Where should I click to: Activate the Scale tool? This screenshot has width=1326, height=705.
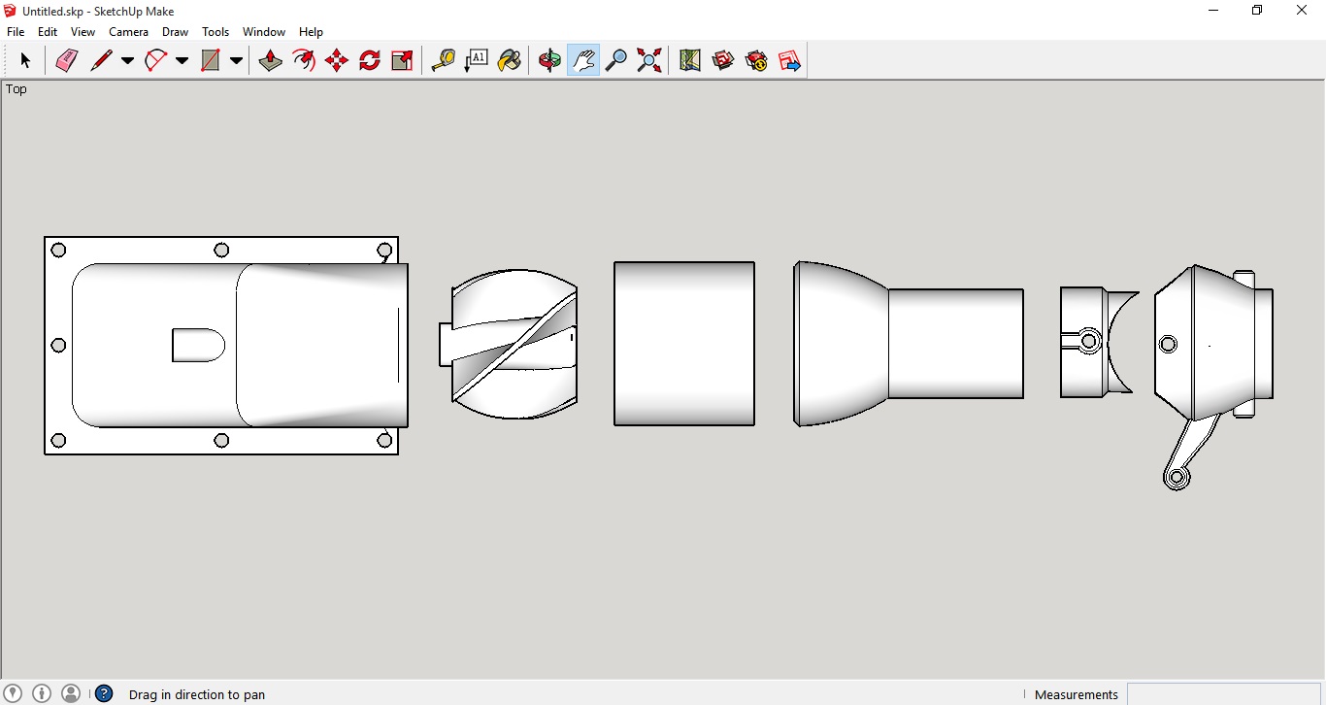pyautogui.click(x=403, y=60)
